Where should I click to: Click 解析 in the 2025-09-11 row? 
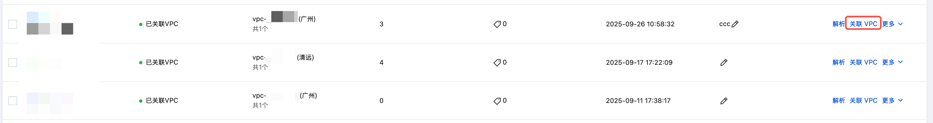[x=838, y=101]
